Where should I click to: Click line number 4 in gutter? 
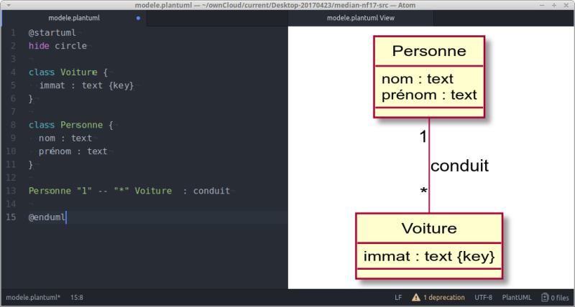[x=13, y=72]
